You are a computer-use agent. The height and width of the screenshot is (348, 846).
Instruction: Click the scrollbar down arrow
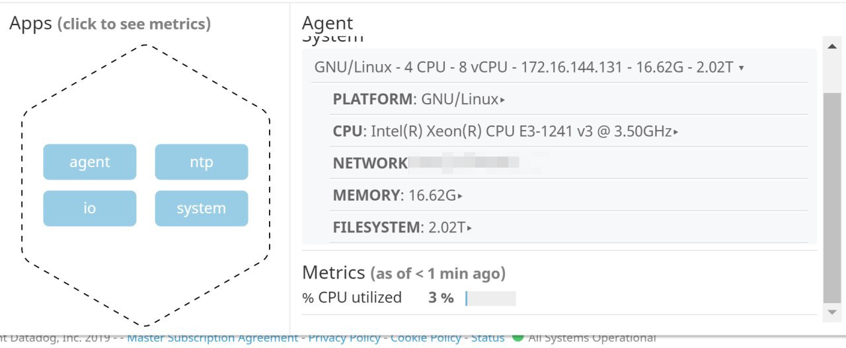[832, 312]
